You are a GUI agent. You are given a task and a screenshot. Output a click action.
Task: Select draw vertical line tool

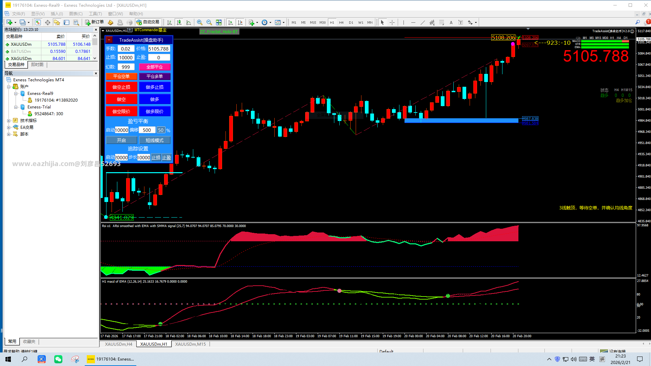pos(403,22)
